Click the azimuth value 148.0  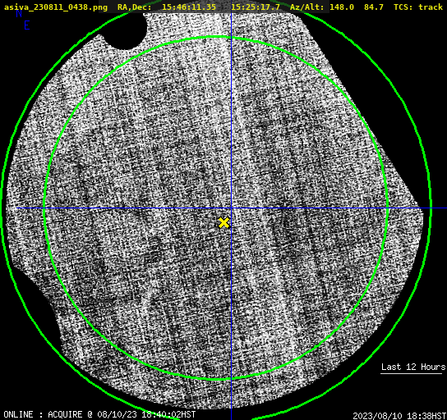click(x=342, y=7)
